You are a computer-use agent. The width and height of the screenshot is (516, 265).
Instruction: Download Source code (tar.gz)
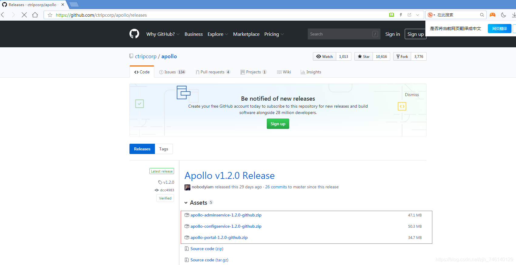point(209,260)
